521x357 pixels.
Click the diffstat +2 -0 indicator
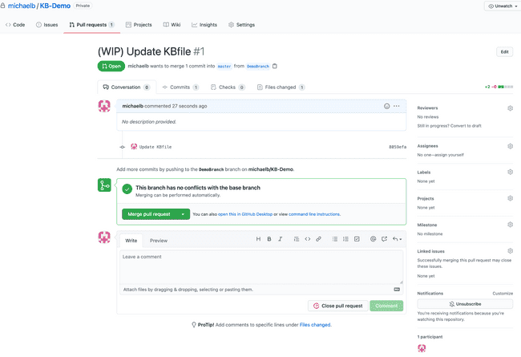click(x=499, y=87)
